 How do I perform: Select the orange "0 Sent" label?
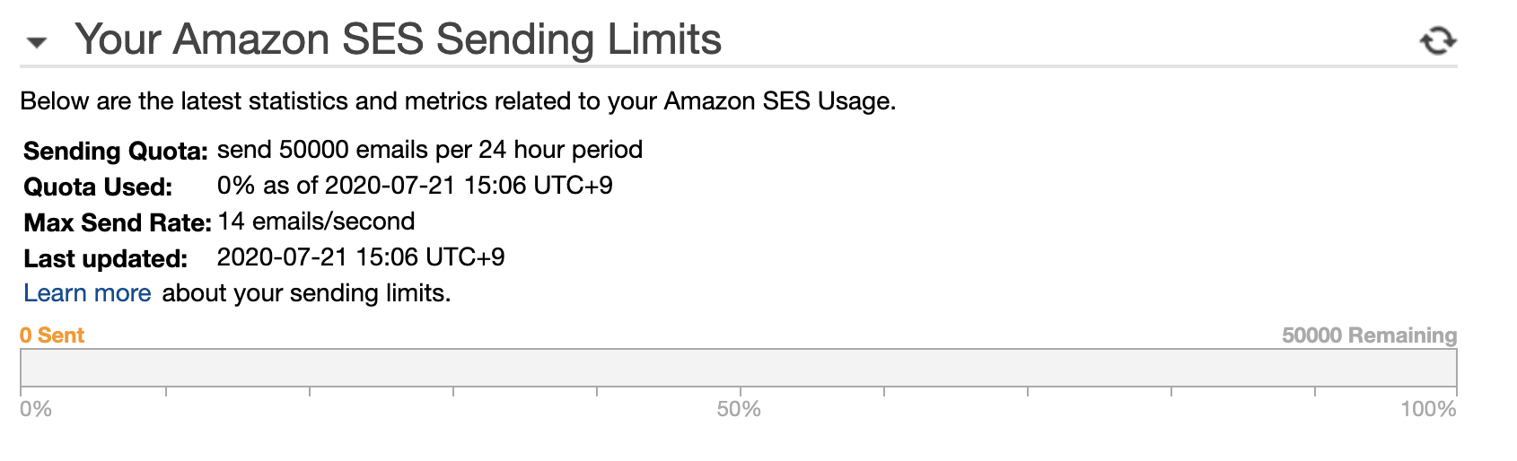click(52, 335)
